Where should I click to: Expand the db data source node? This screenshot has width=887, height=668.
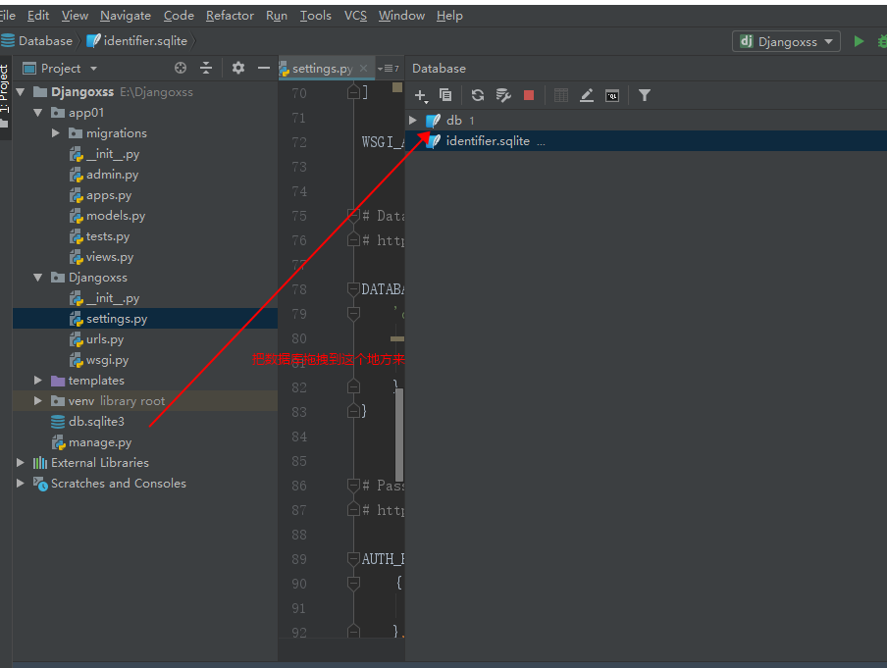click(413, 120)
